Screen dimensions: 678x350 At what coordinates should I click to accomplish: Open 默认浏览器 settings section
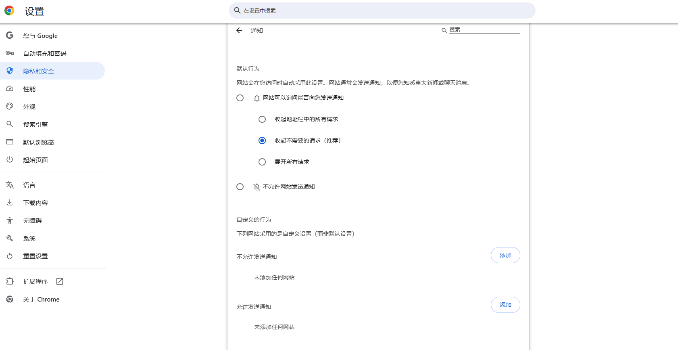click(52, 142)
